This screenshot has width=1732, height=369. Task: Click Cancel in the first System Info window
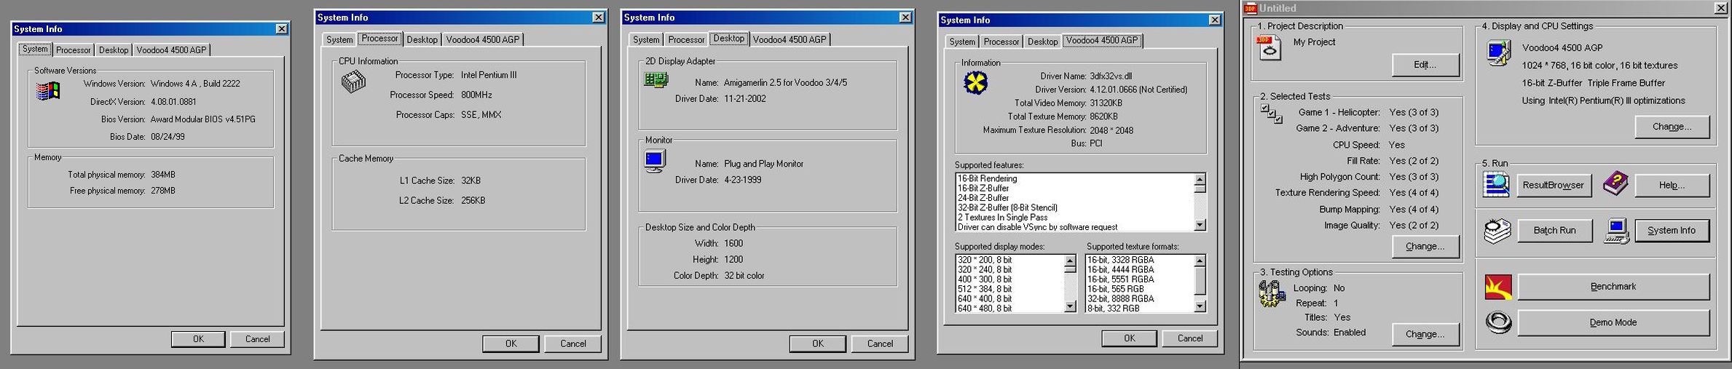(257, 339)
